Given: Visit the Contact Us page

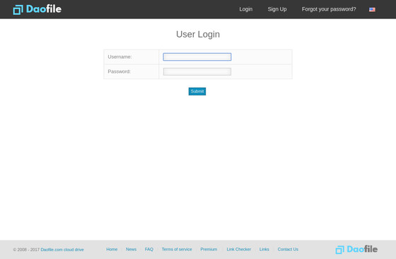Looking at the screenshot, I should click(x=288, y=249).
